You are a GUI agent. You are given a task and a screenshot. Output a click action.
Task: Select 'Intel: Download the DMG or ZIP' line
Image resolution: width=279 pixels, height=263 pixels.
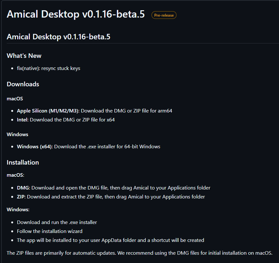click(66, 120)
